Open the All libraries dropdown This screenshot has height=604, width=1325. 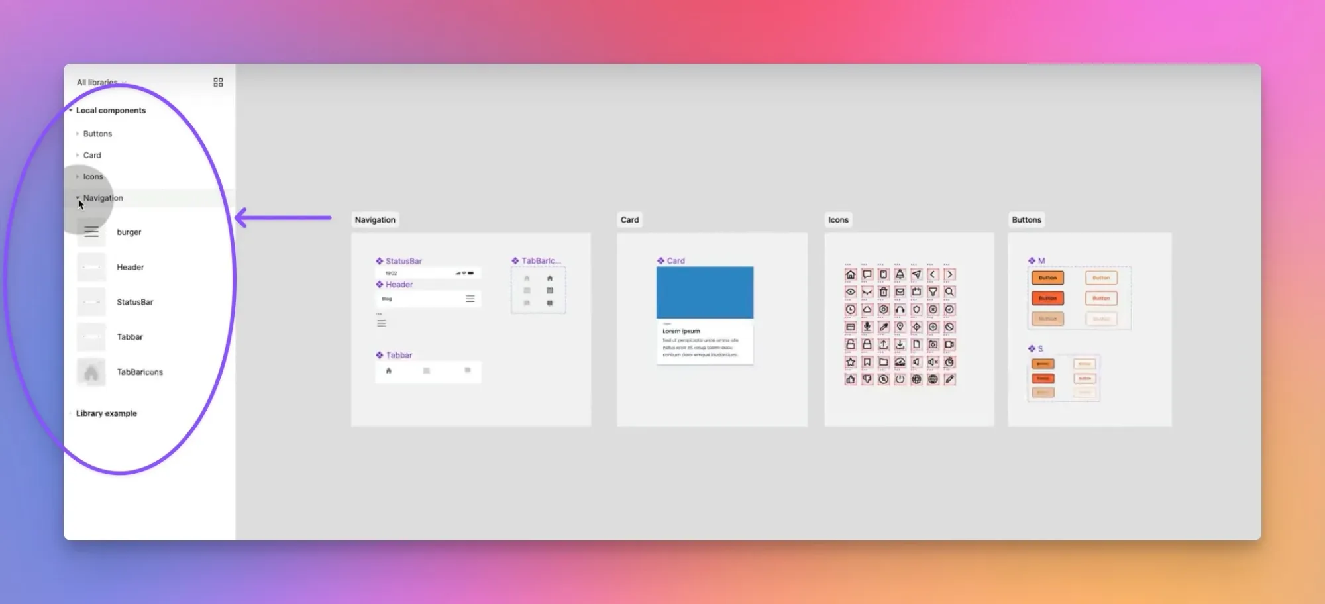pos(101,83)
